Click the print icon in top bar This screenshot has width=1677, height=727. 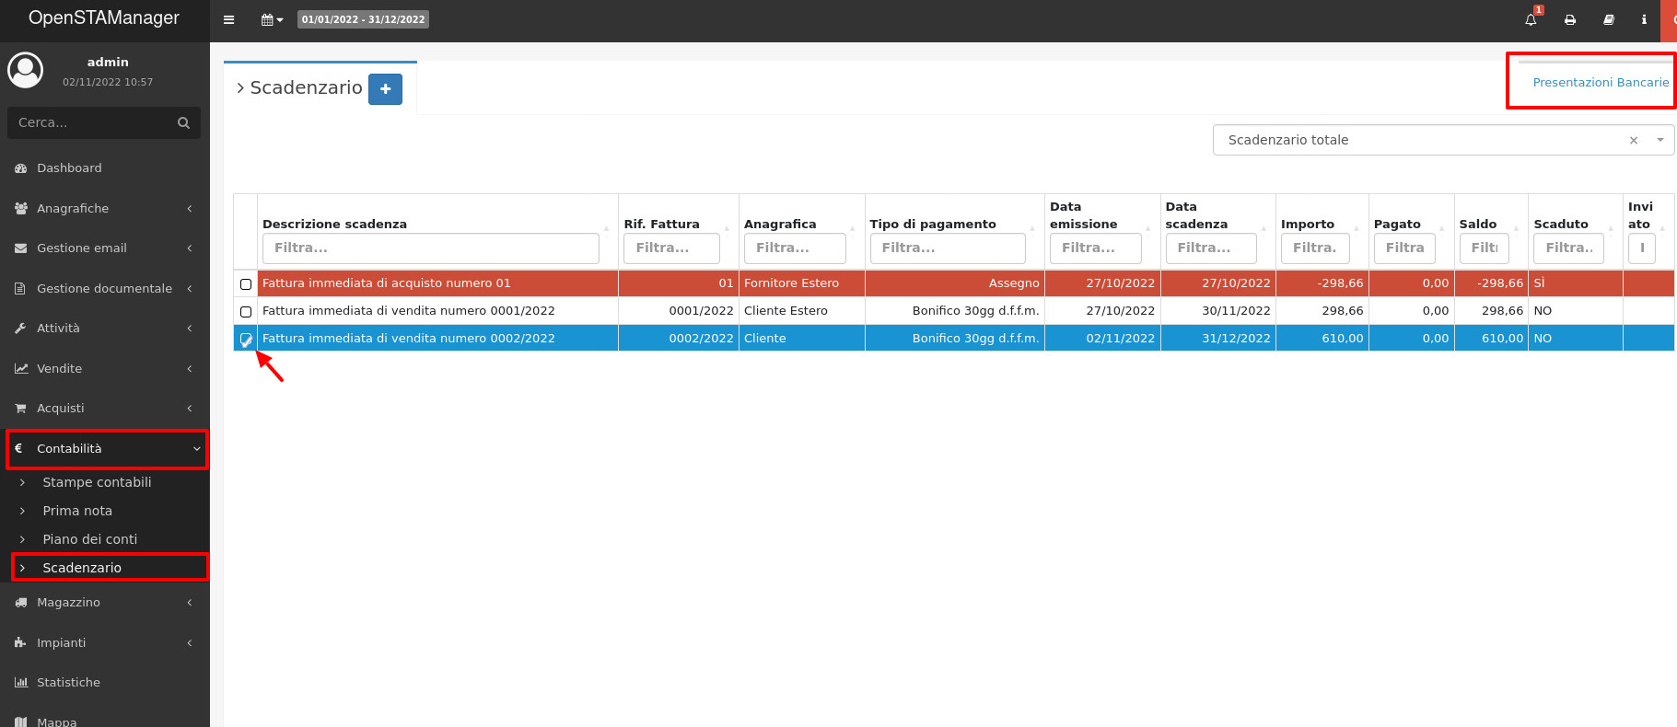pos(1570,19)
